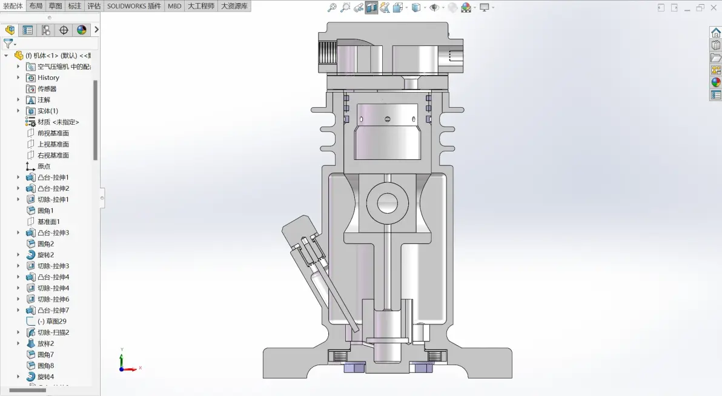Click the feature tree vertical scrollbar

pos(95,120)
